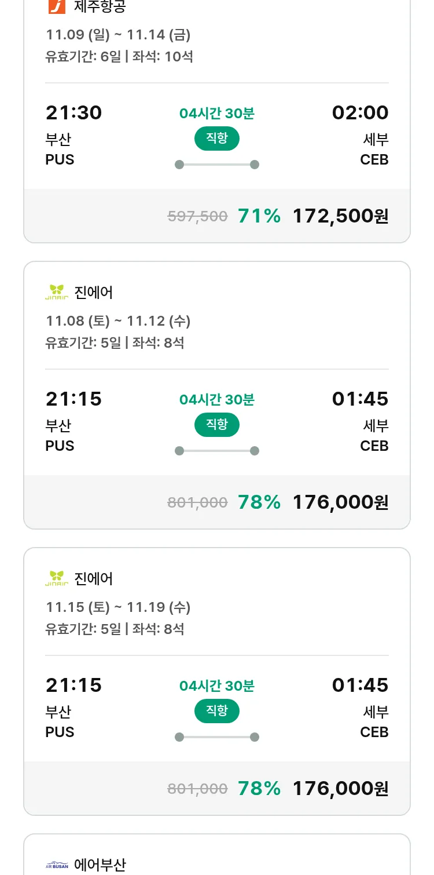Click the 제주항공 airline name
Screen dimensions: 434x875
(100, 6)
